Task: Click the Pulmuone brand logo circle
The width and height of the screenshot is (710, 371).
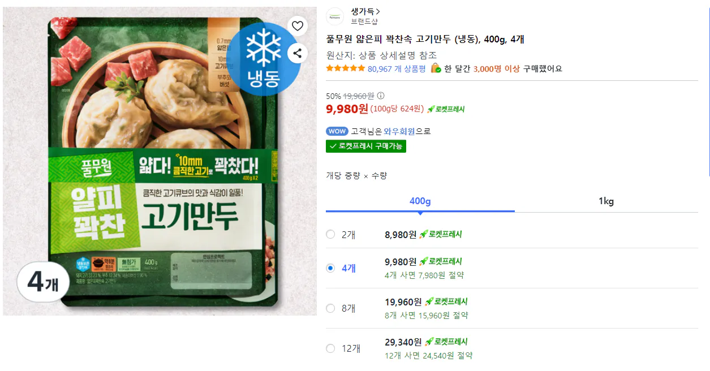Action: pyautogui.click(x=335, y=16)
